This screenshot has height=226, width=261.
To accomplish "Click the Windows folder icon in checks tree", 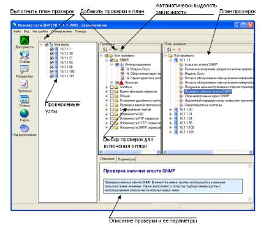I will tap(116, 87).
